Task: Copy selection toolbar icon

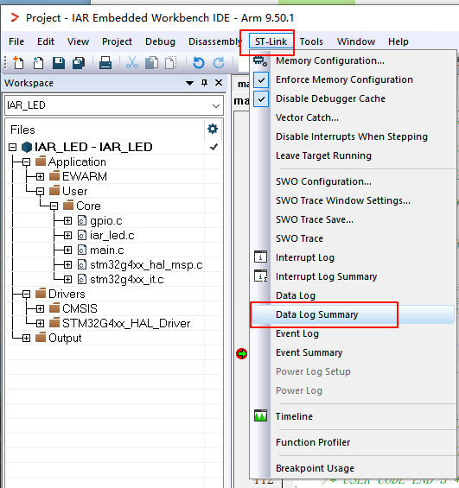Action: pos(151,63)
